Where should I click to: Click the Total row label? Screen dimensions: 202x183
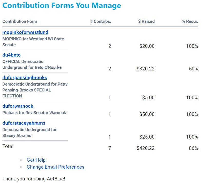pyautogui.click(x=8, y=146)
